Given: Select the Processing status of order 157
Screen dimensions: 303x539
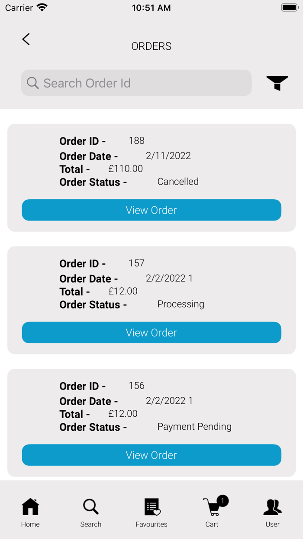Looking at the screenshot, I should pos(181,304).
